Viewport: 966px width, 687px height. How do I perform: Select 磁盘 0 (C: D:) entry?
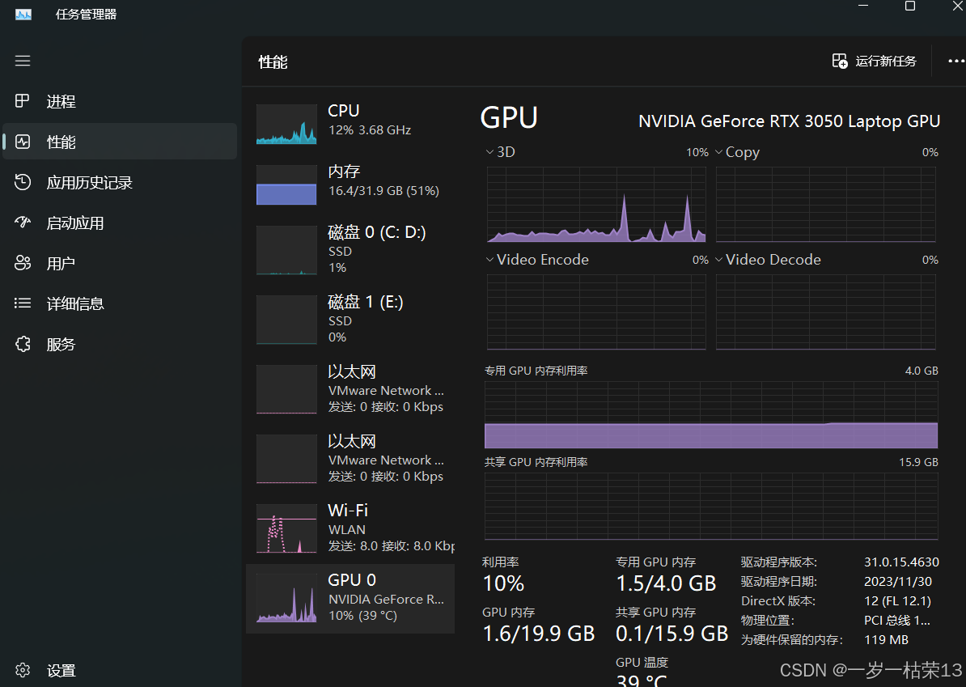tap(350, 249)
